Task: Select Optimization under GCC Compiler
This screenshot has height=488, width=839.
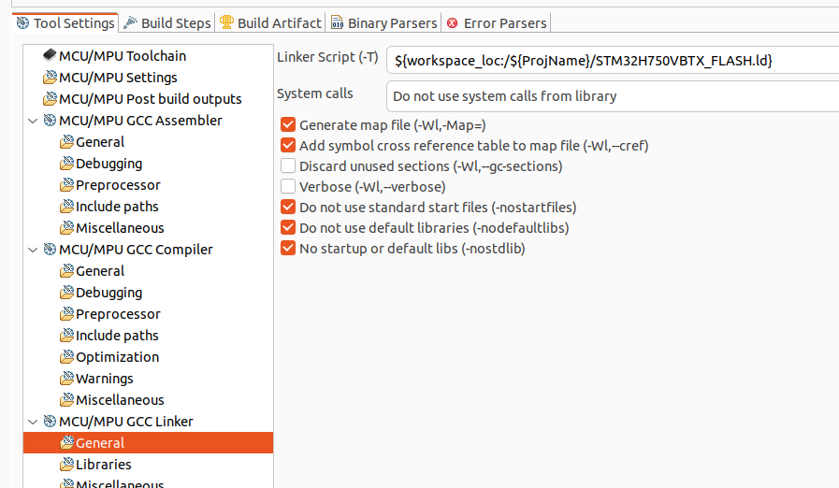Action: tap(117, 357)
